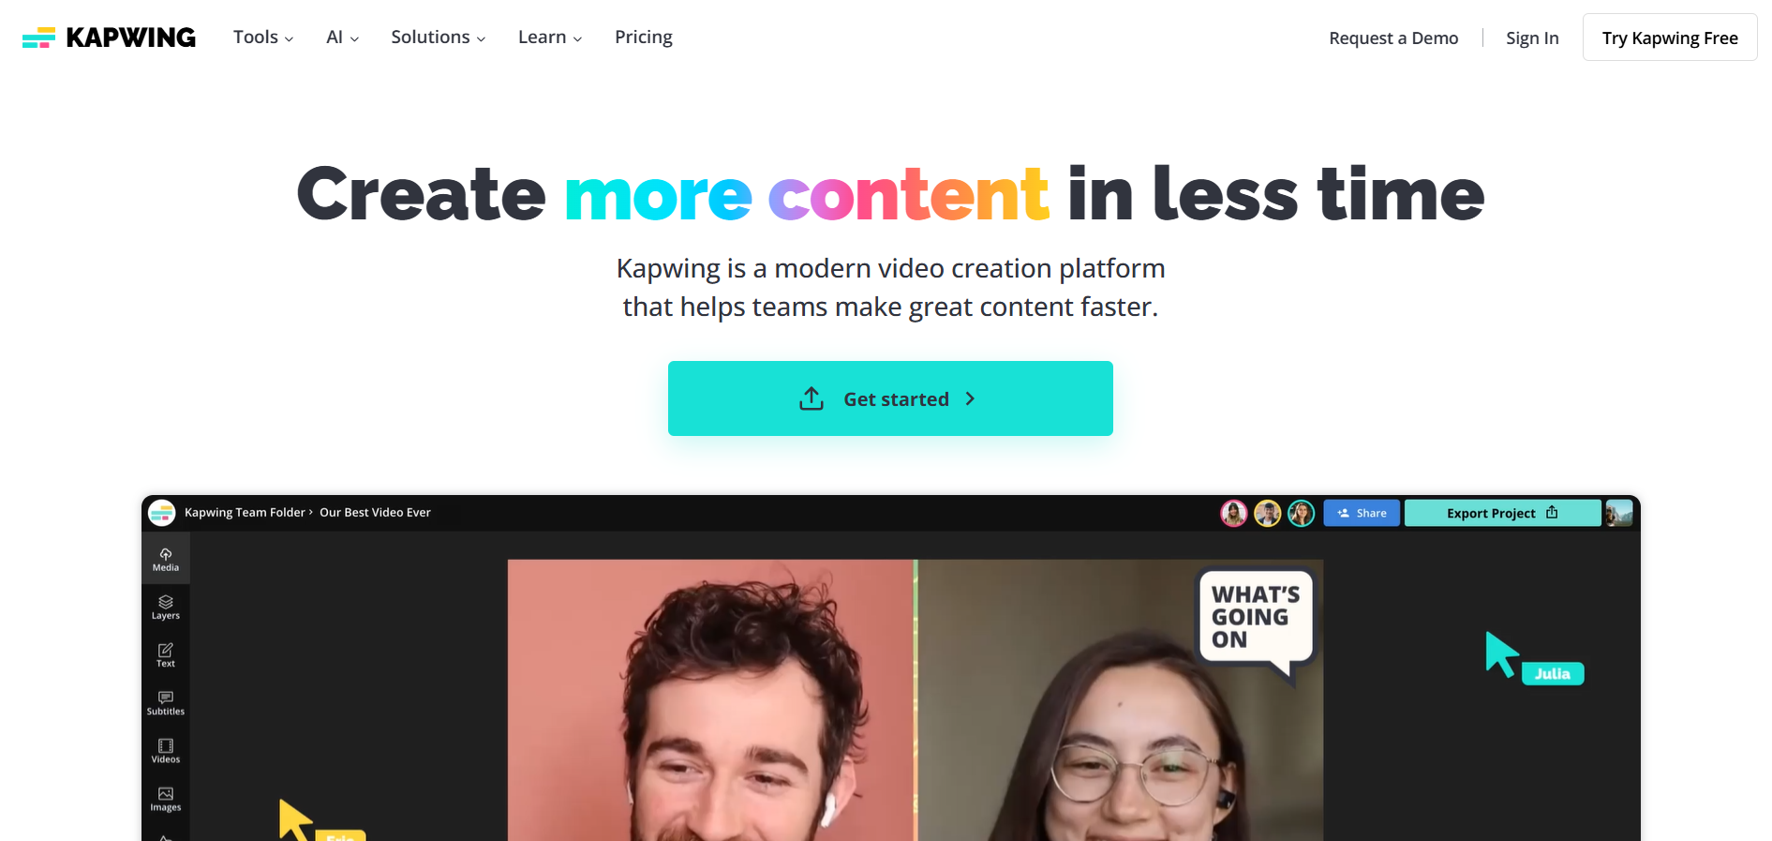Click the Export Project button
The width and height of the screenshot is (1772, 841).
click(x=1502, y=513)
